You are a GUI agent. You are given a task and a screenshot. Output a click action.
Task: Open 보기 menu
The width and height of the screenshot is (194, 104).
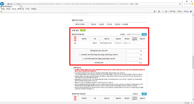(14, 9)
